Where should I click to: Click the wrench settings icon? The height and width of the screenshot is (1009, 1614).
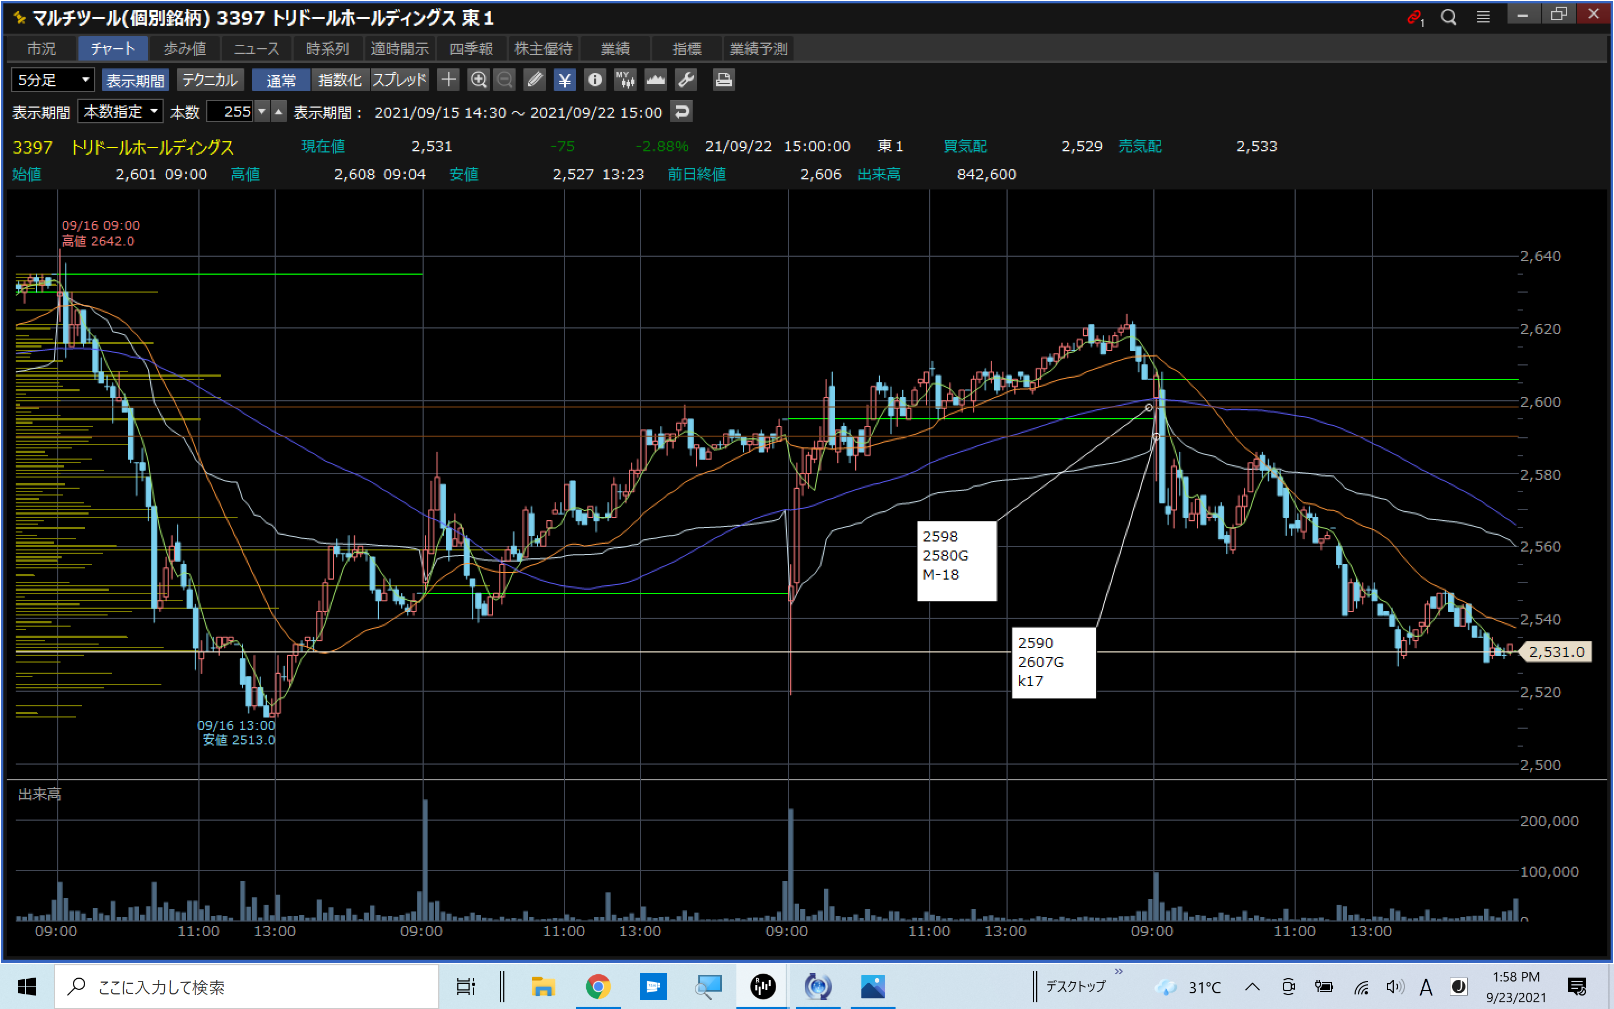pyautogui.click(x=685, y=80)
